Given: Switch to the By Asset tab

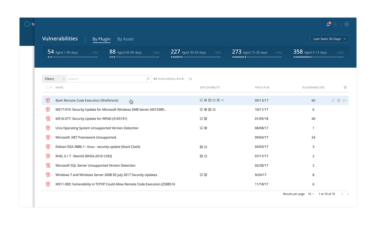Looking at the screenshot, I should (x=125, y=39).
